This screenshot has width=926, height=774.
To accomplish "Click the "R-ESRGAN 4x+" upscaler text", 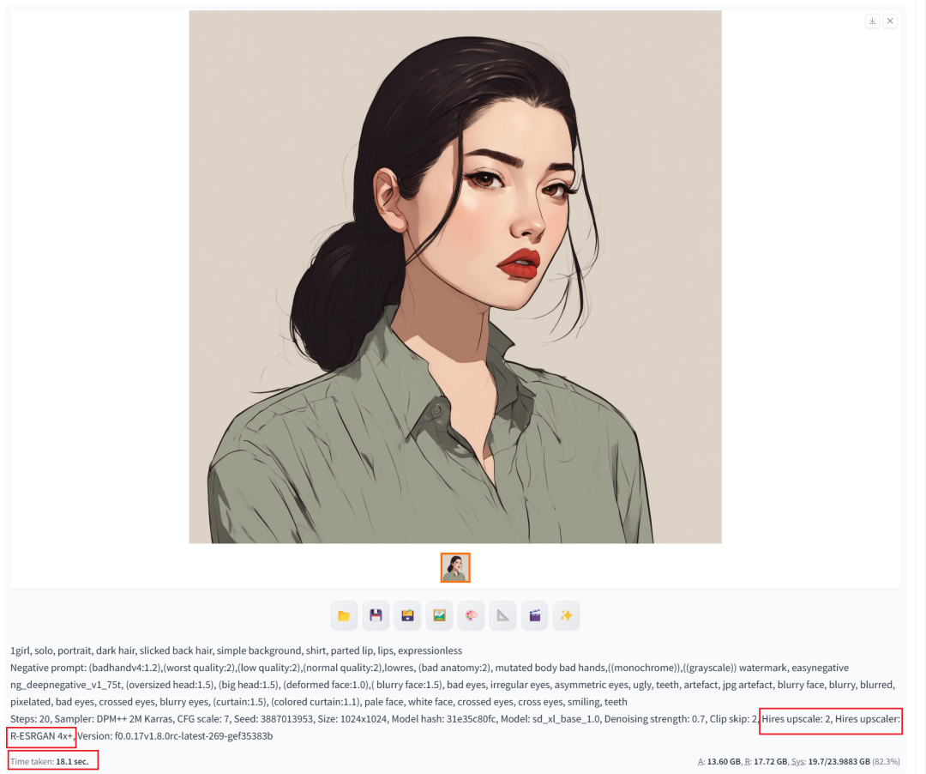I will pyautogui.click(x=41, y=735).
